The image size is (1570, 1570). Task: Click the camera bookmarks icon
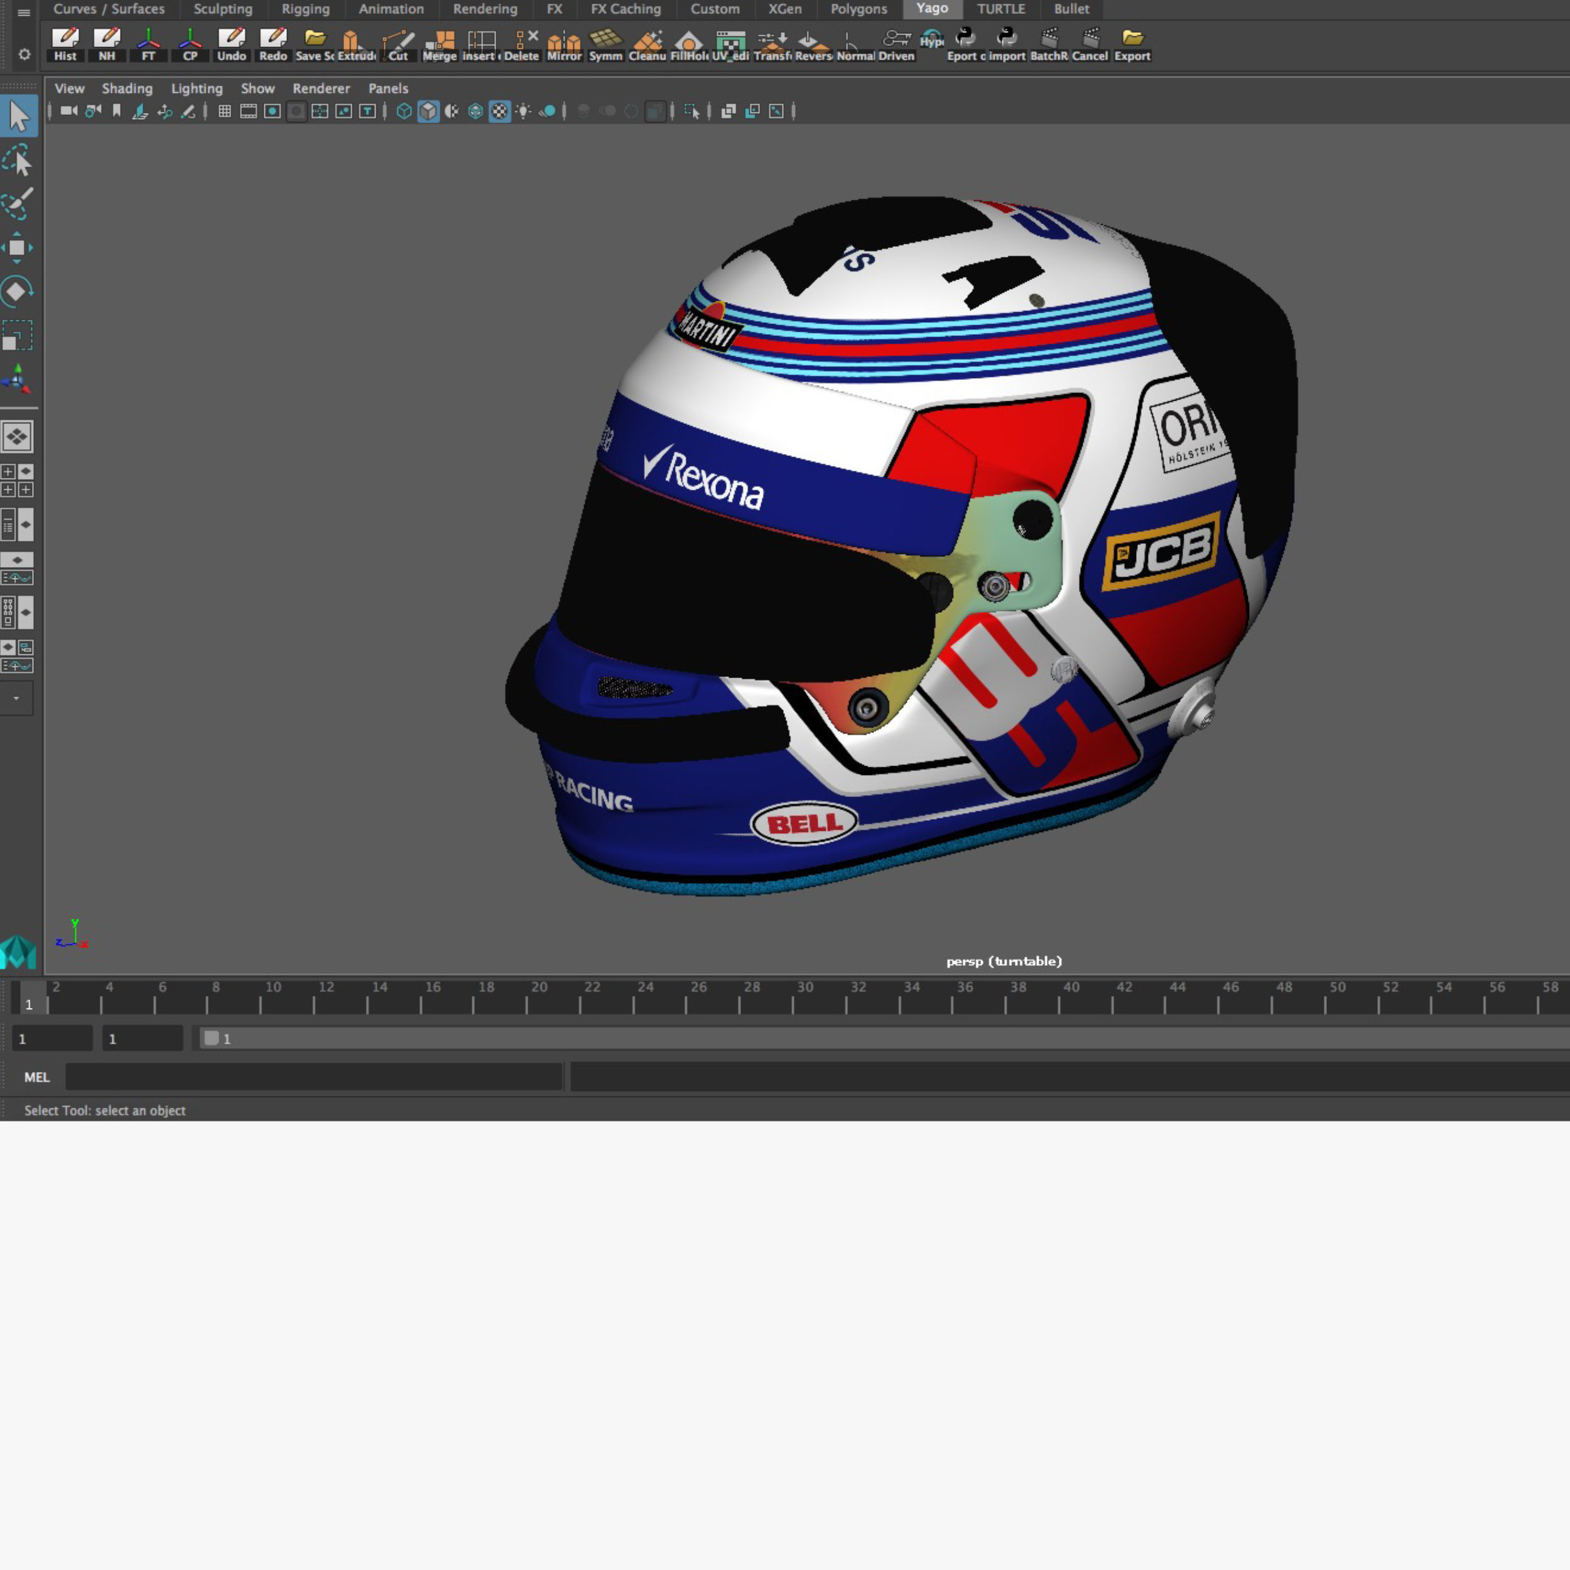[x=117, y=111]
